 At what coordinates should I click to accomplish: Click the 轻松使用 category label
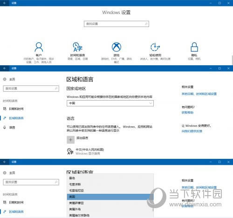click(155, 55)
